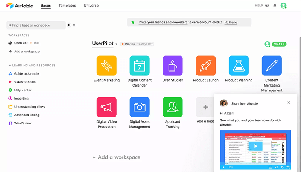Open the User Studies base icon
301x172 pixels.
173,66
